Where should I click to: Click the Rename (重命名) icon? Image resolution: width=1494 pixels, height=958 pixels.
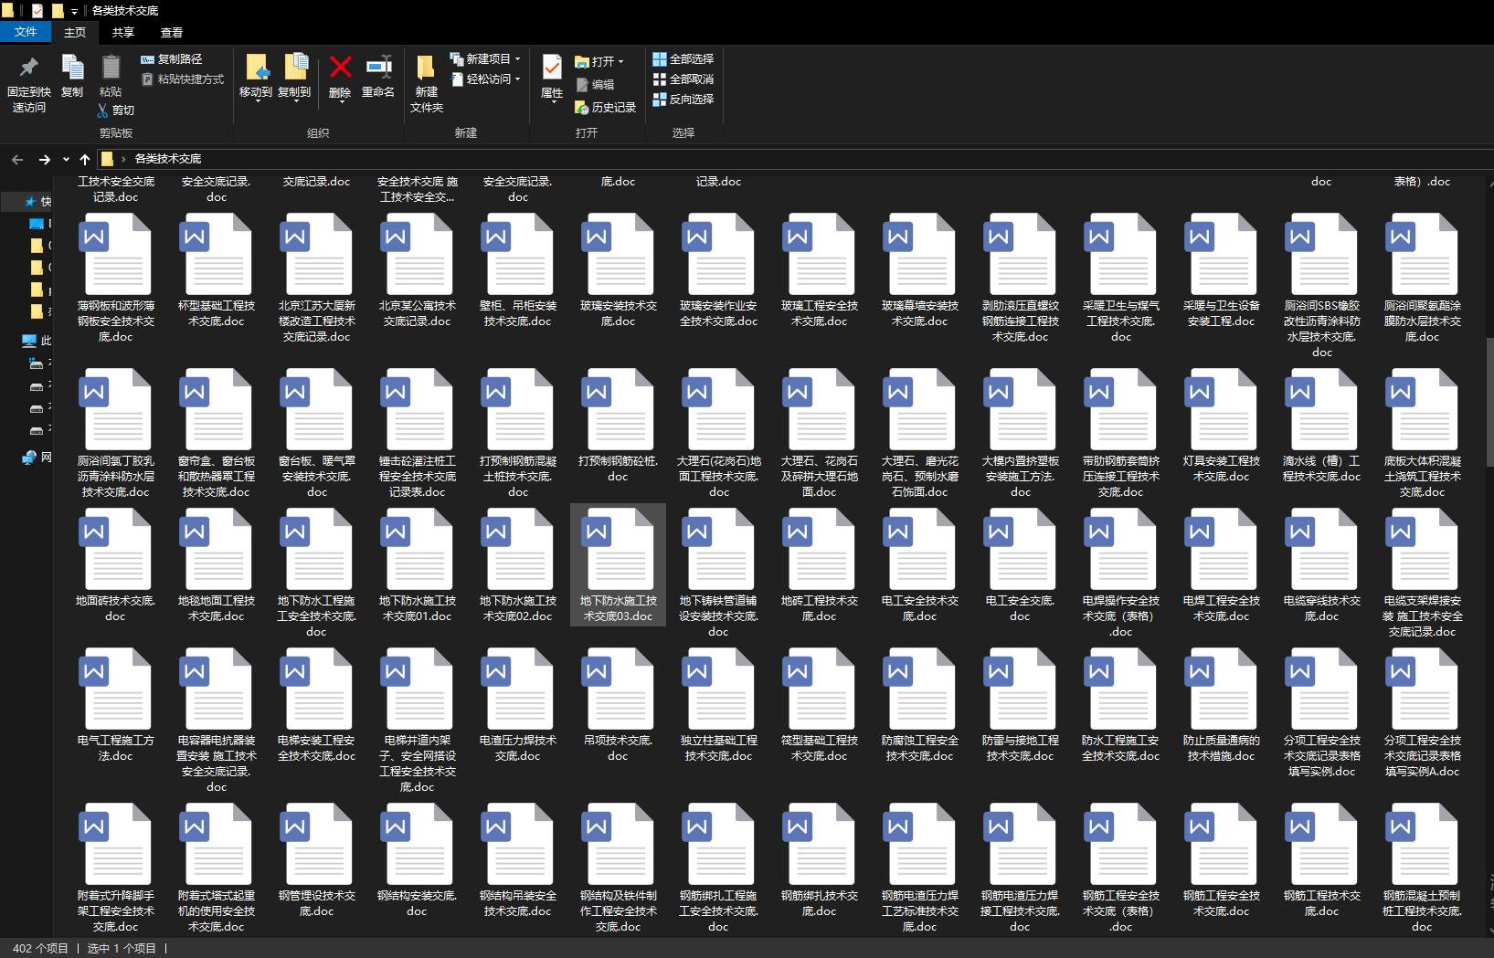click(x=378, y=67)
